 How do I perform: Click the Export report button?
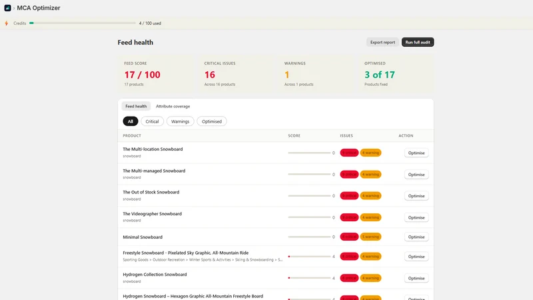tap(382, 42)
